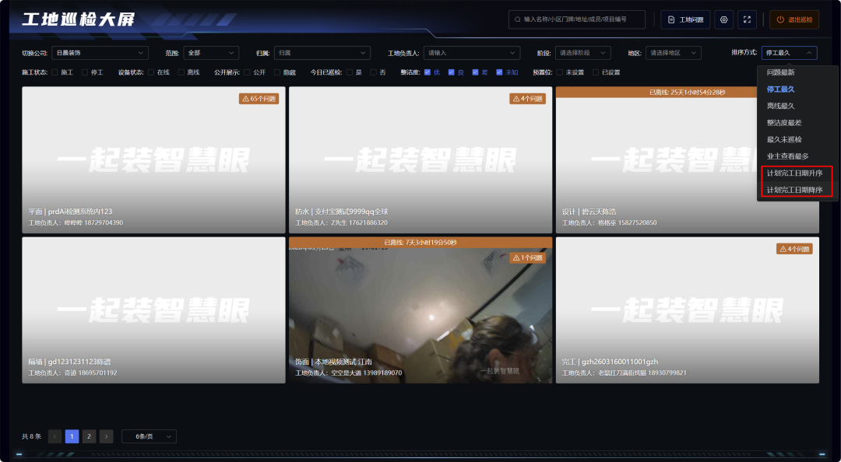Check the 施工 status checkbox
This screenshot has height=462, width=841.
click(55, 72)
